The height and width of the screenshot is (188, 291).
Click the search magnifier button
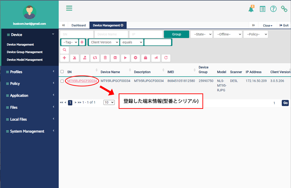64,50
